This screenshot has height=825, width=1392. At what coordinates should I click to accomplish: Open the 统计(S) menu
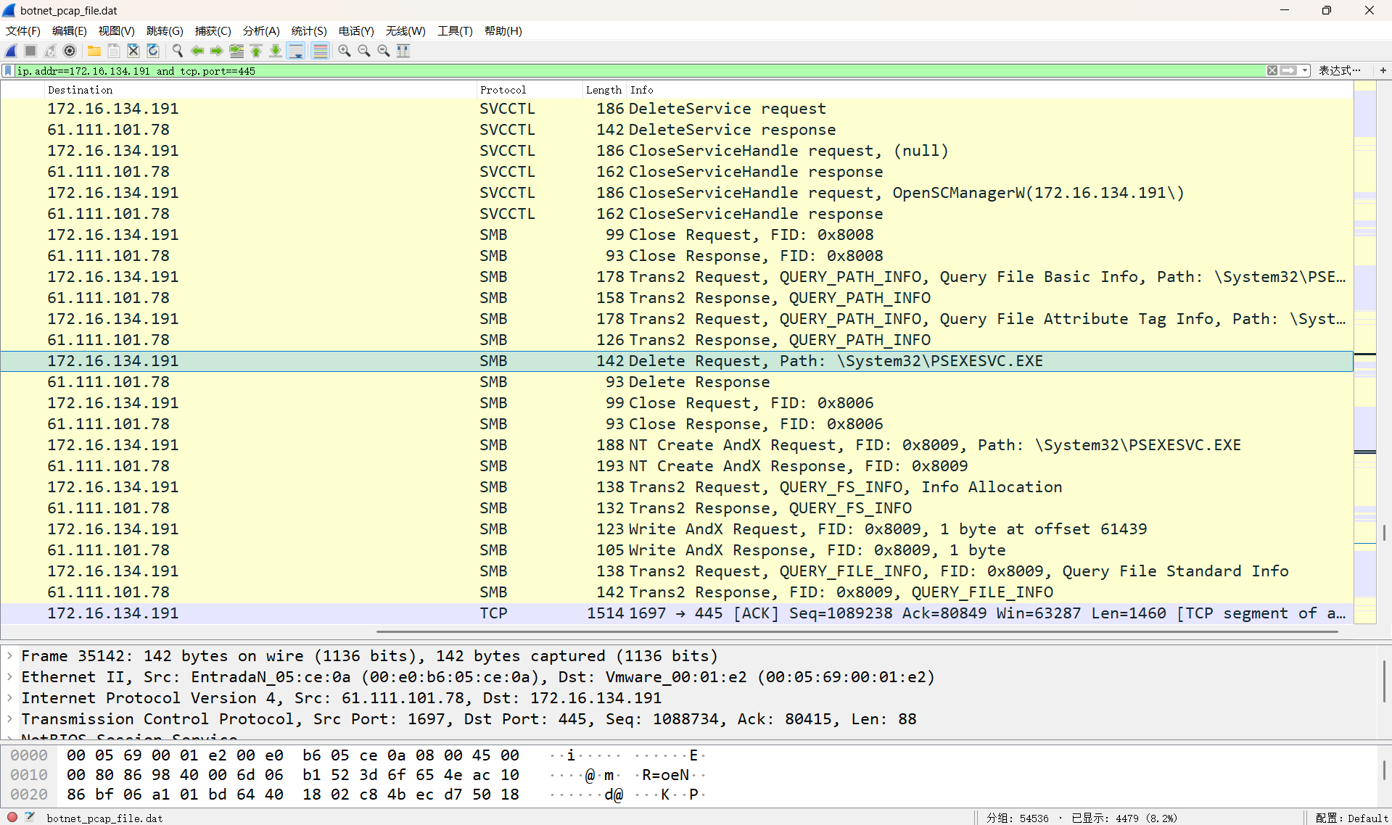309,31
